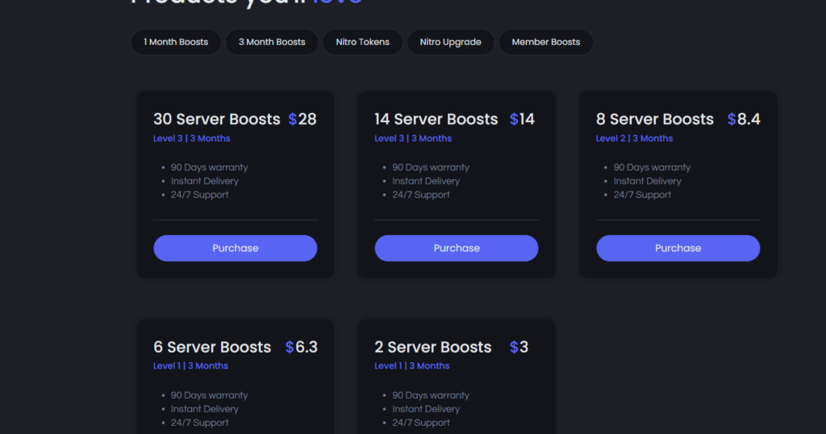Buy the 8 Server Boosts plan
826x434 pixels.
[678, 248]
